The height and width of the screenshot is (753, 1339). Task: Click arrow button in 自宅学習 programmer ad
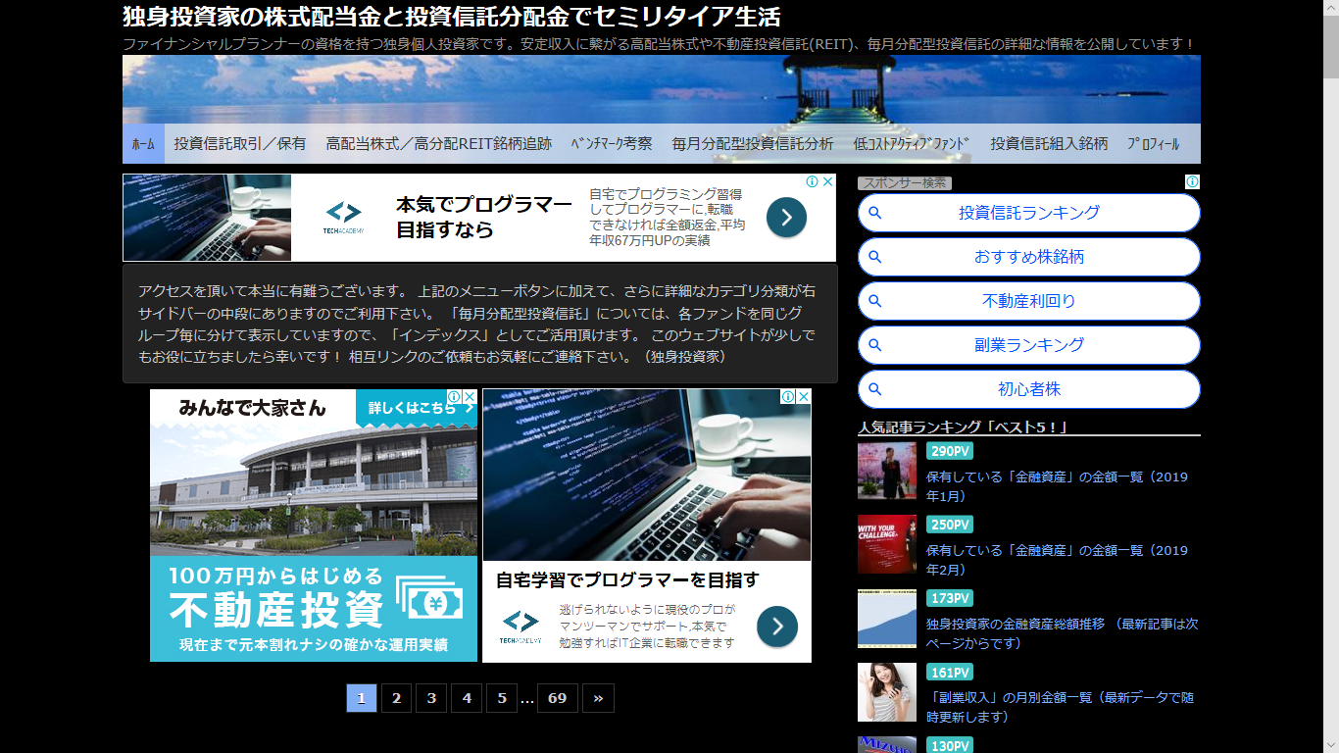coord(777,627)
